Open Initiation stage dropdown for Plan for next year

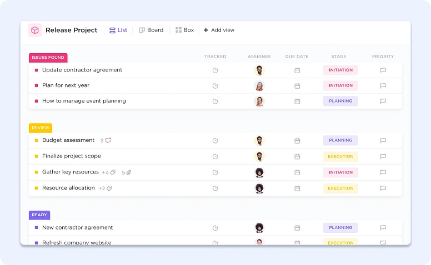pos(340,86)
